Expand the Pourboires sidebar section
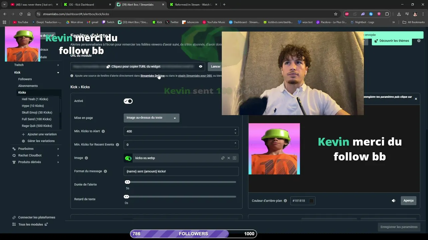428x240 pixels. coord(58,149)
